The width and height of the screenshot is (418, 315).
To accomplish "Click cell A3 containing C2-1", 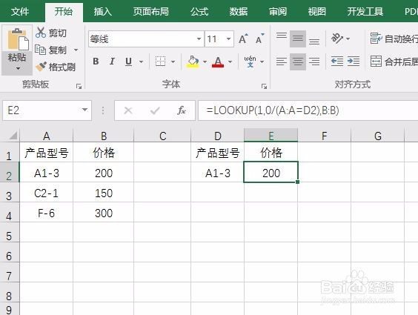I will click(47, 193).
